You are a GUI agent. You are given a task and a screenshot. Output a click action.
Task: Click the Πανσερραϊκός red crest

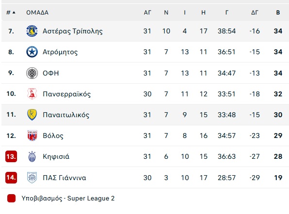32,94
